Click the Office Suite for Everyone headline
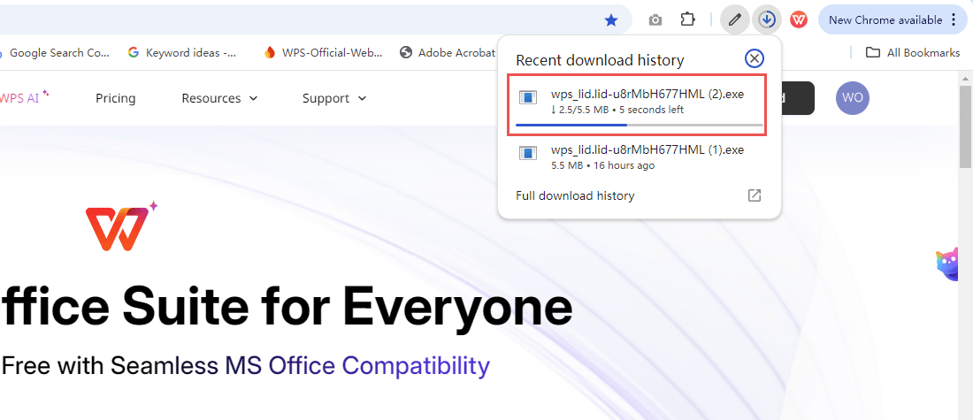The height and width of the screenshot is (420, 973). pos(287,307)
